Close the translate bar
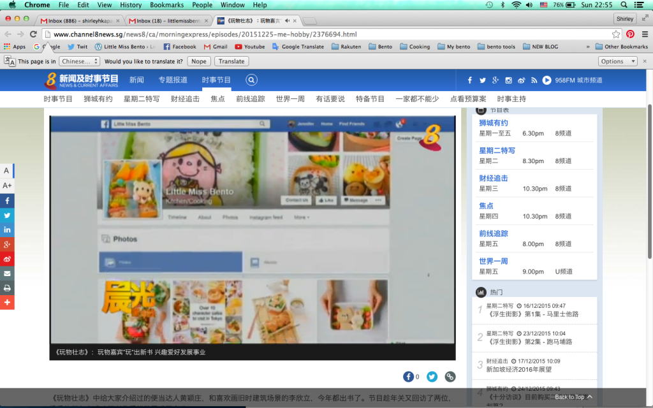Screen dimensions: 653x408 point(645,61)
